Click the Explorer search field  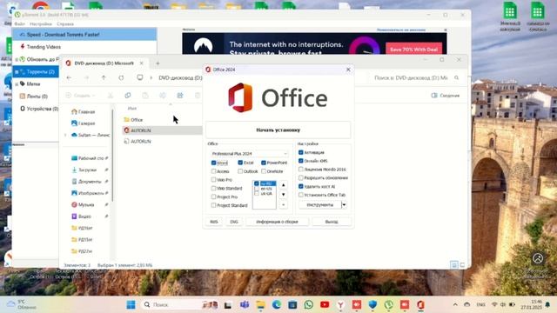[x=416, y=77]
